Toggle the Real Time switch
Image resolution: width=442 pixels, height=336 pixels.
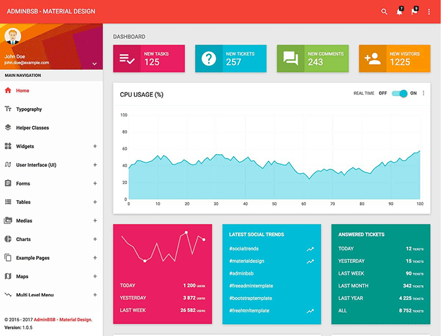(399, 93)
